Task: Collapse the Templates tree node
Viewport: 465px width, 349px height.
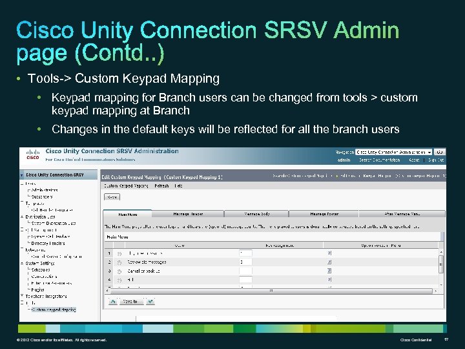Action: (x=22, y=203)
